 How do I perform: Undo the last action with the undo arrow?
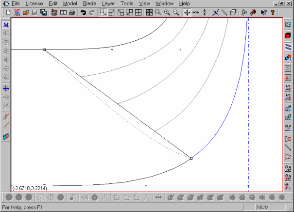83,13
